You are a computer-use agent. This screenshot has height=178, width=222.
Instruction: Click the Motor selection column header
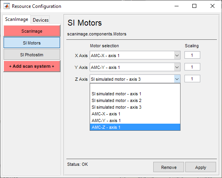104,46
